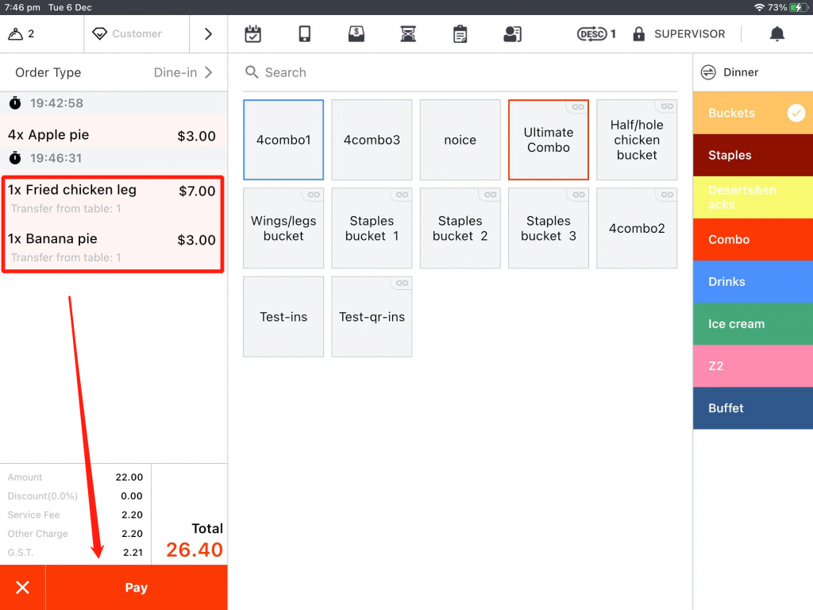813x610 pixels.
Task: Add Ultimate Combo to the order
Action: coord(548,140)
